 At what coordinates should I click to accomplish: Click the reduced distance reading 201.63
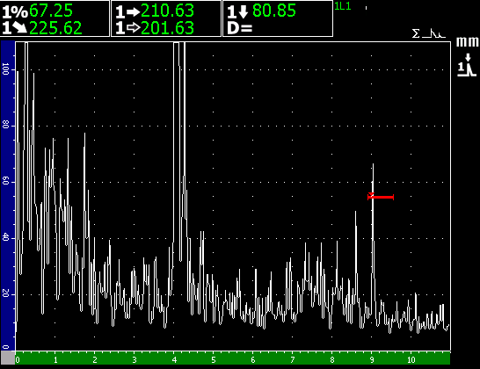pos(167,28)
